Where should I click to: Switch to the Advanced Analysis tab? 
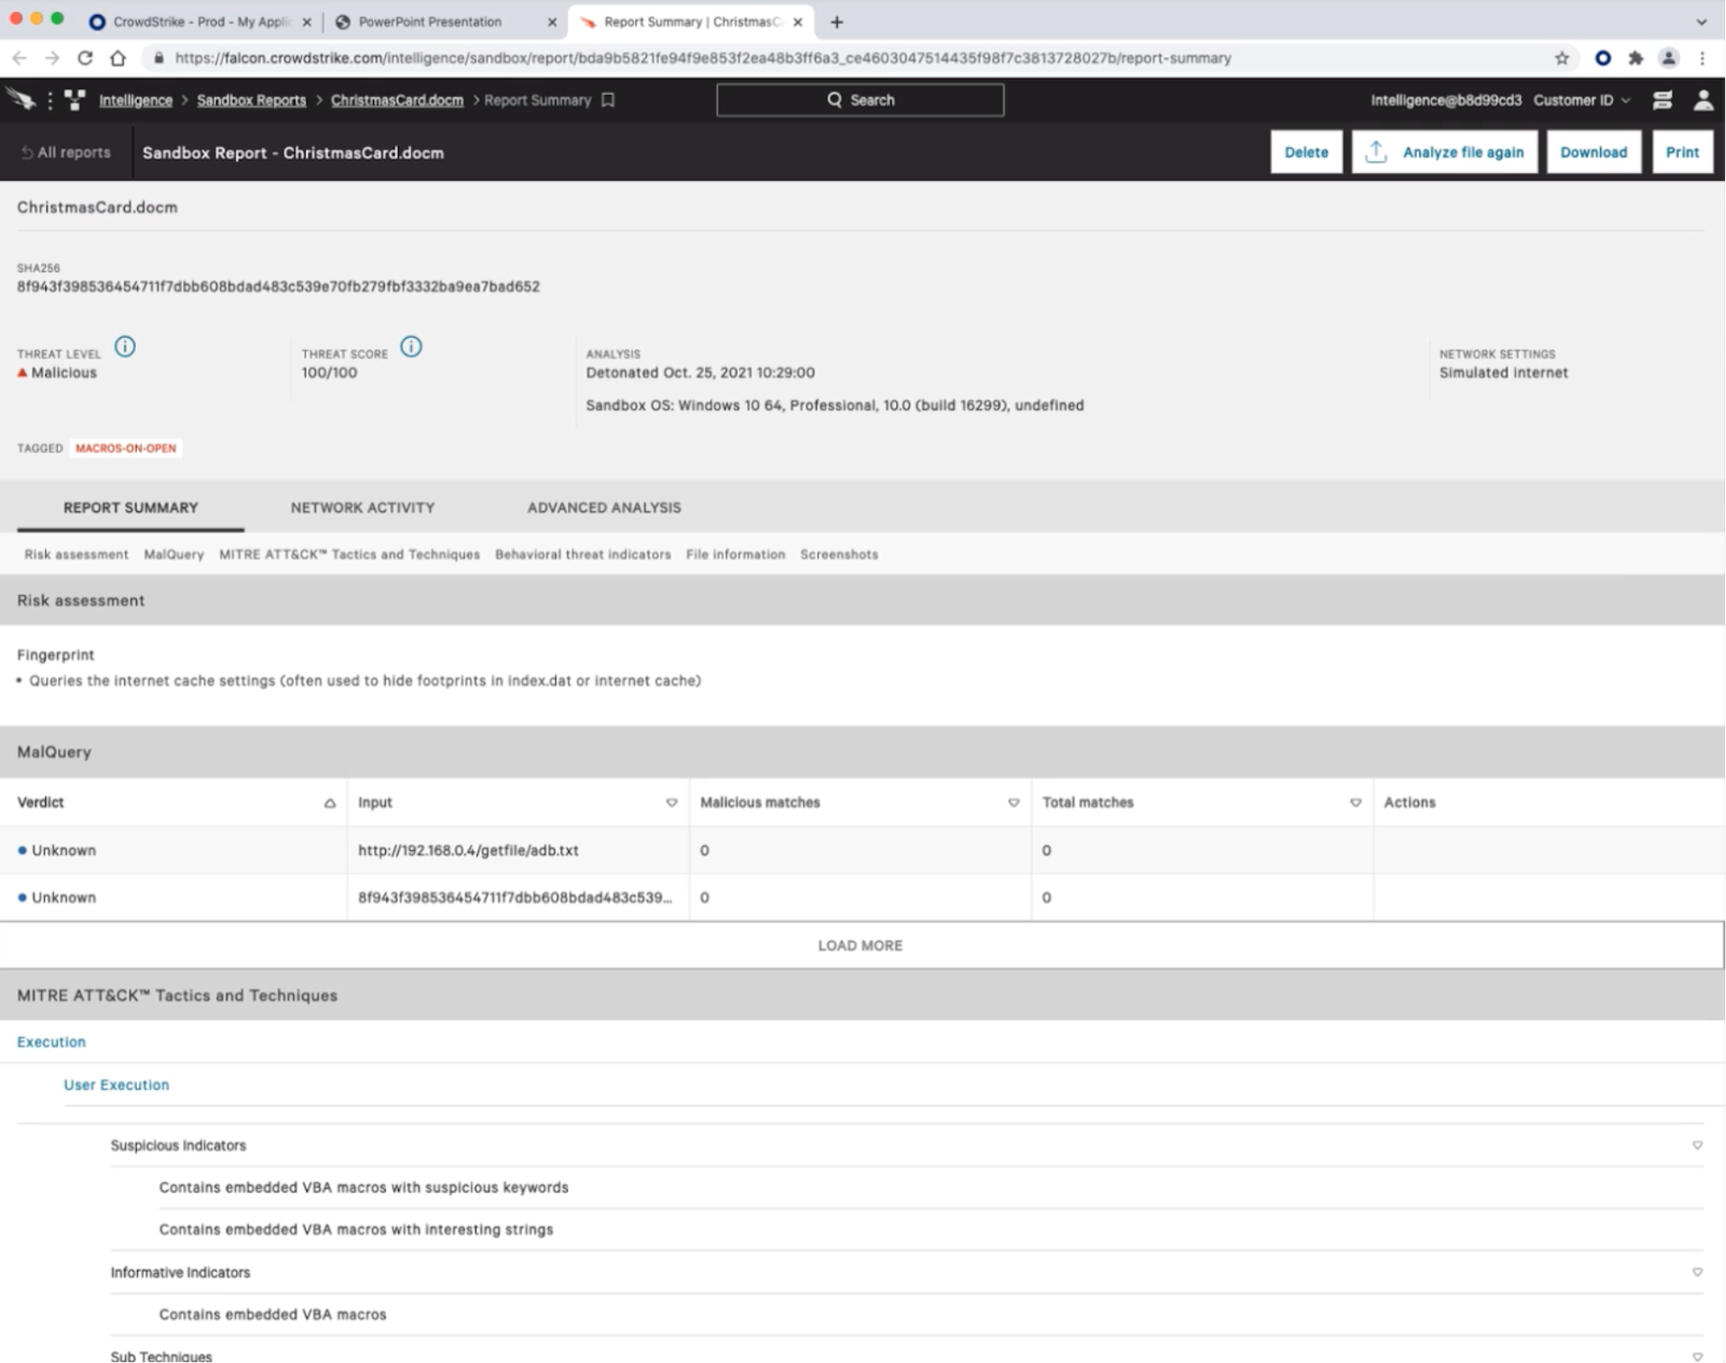point(604,508)
